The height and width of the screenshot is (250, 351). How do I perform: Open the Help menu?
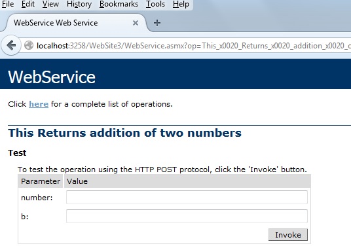181,4
